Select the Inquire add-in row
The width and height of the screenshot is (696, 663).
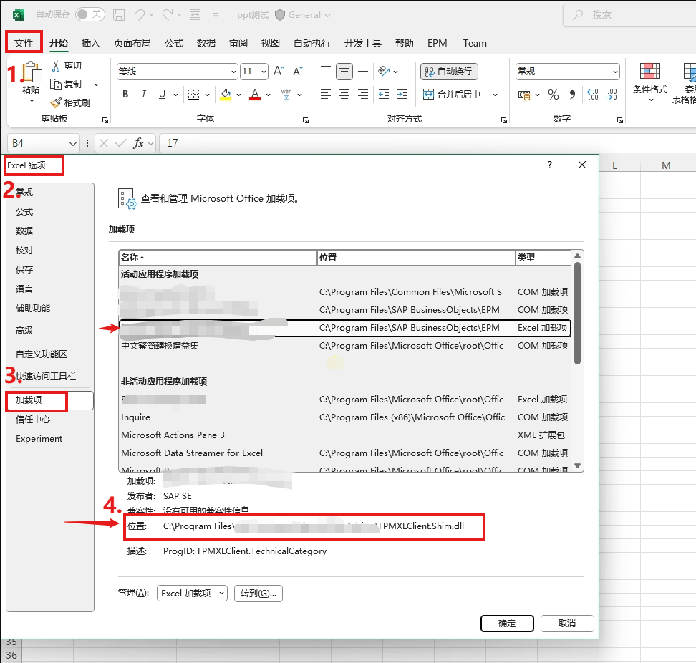pos(345,417)
